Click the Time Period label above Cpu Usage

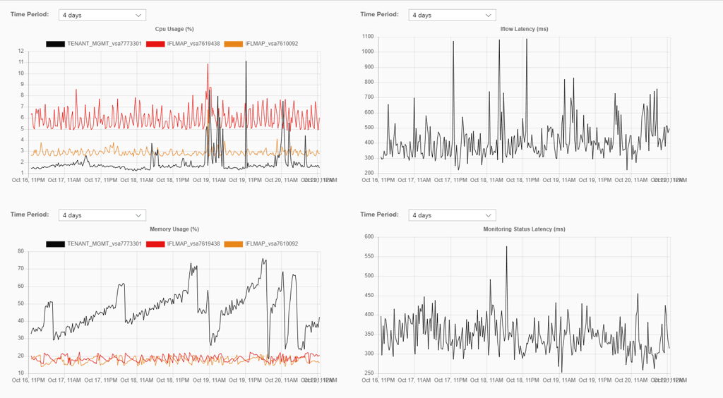30,14
